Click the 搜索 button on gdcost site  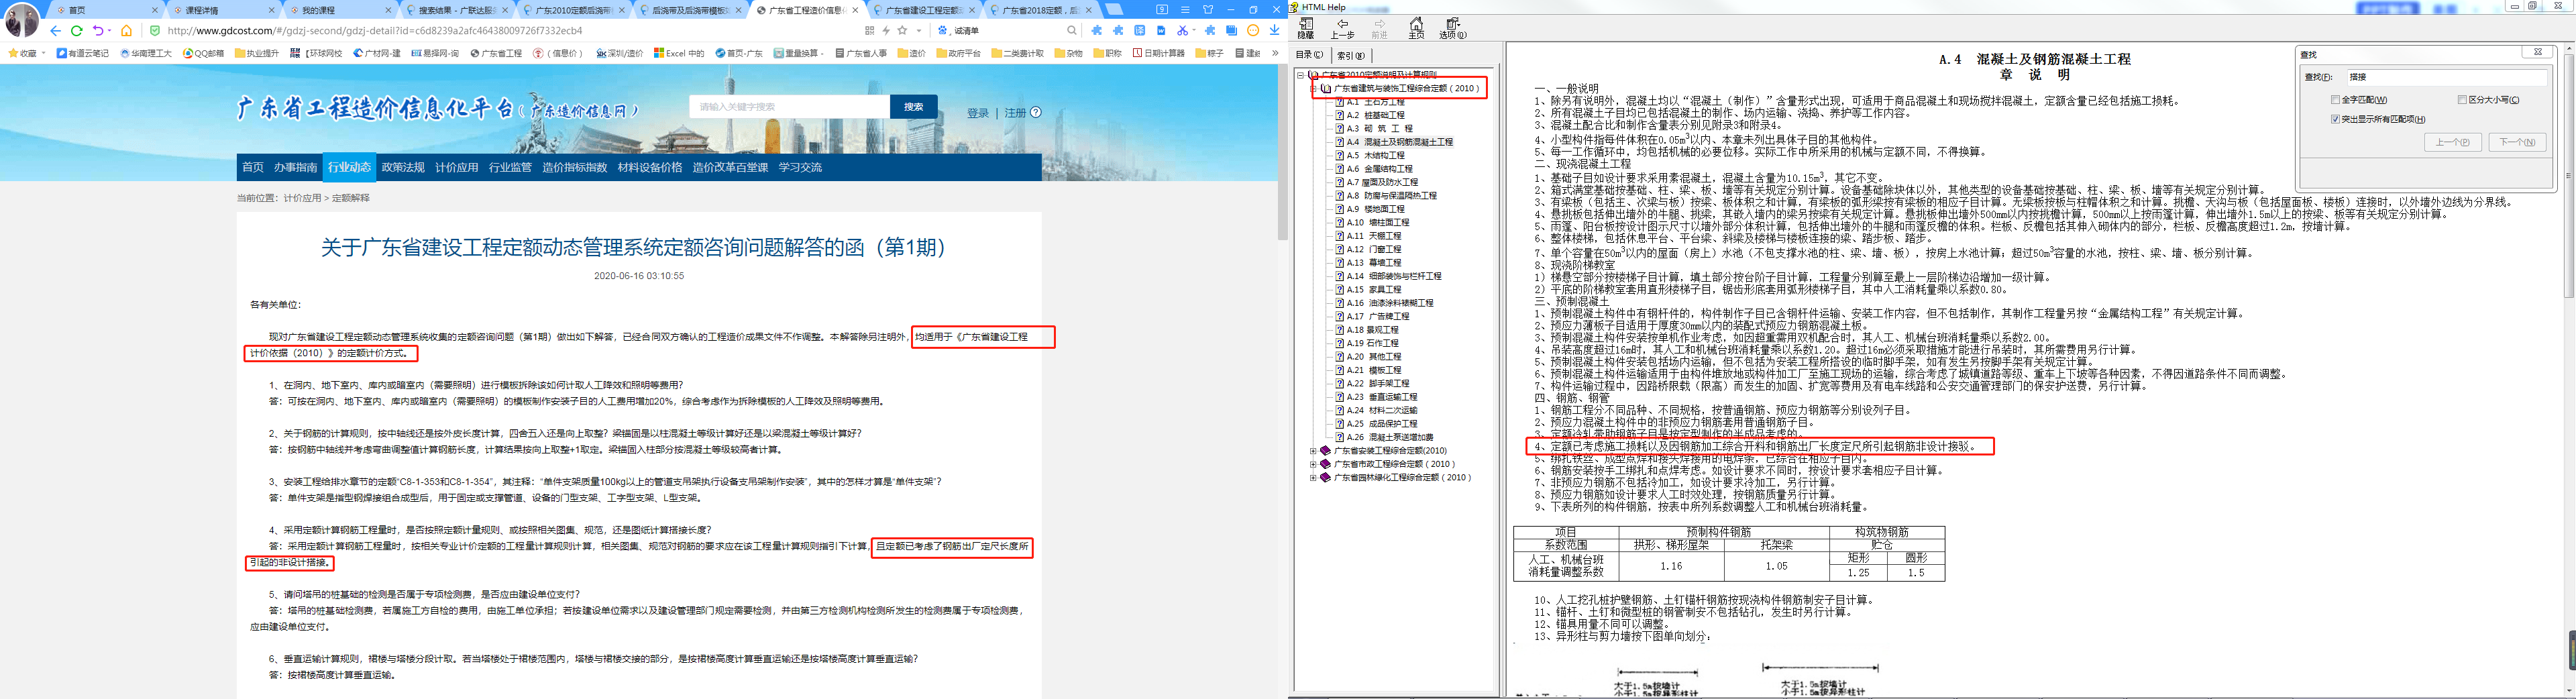click(x=914, y=107)
